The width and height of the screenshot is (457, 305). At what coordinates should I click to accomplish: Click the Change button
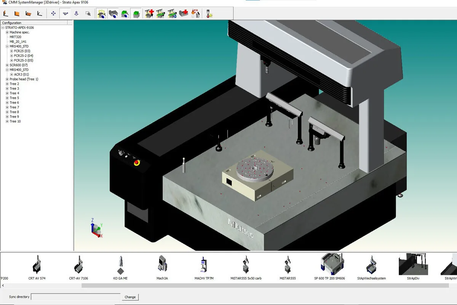coord(130,297)
